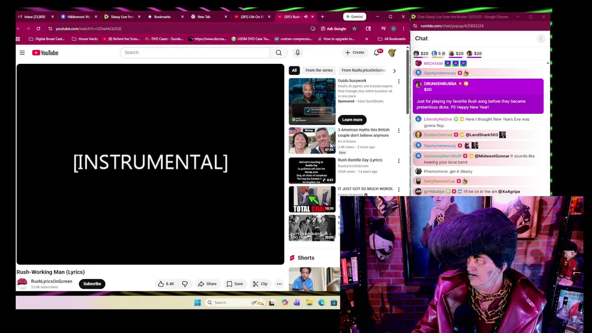This screenshot has height=333, width=592.
Task: Click the Gemini button in Chrome title bar
Action: pos(354,17)
